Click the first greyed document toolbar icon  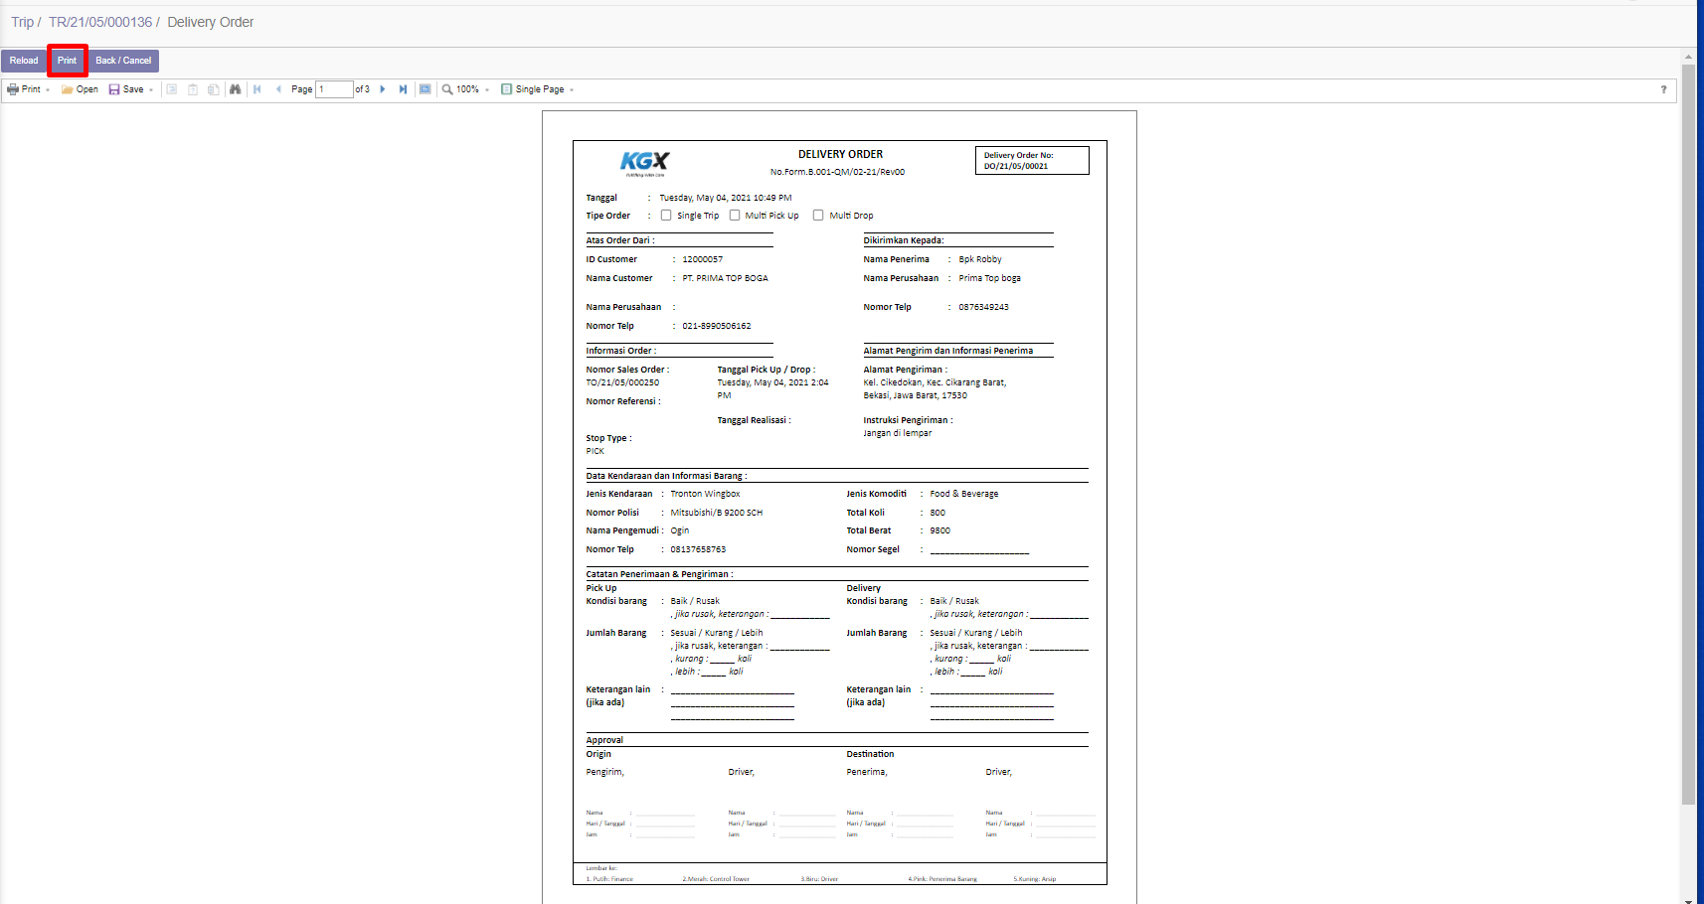coord(172,89)
